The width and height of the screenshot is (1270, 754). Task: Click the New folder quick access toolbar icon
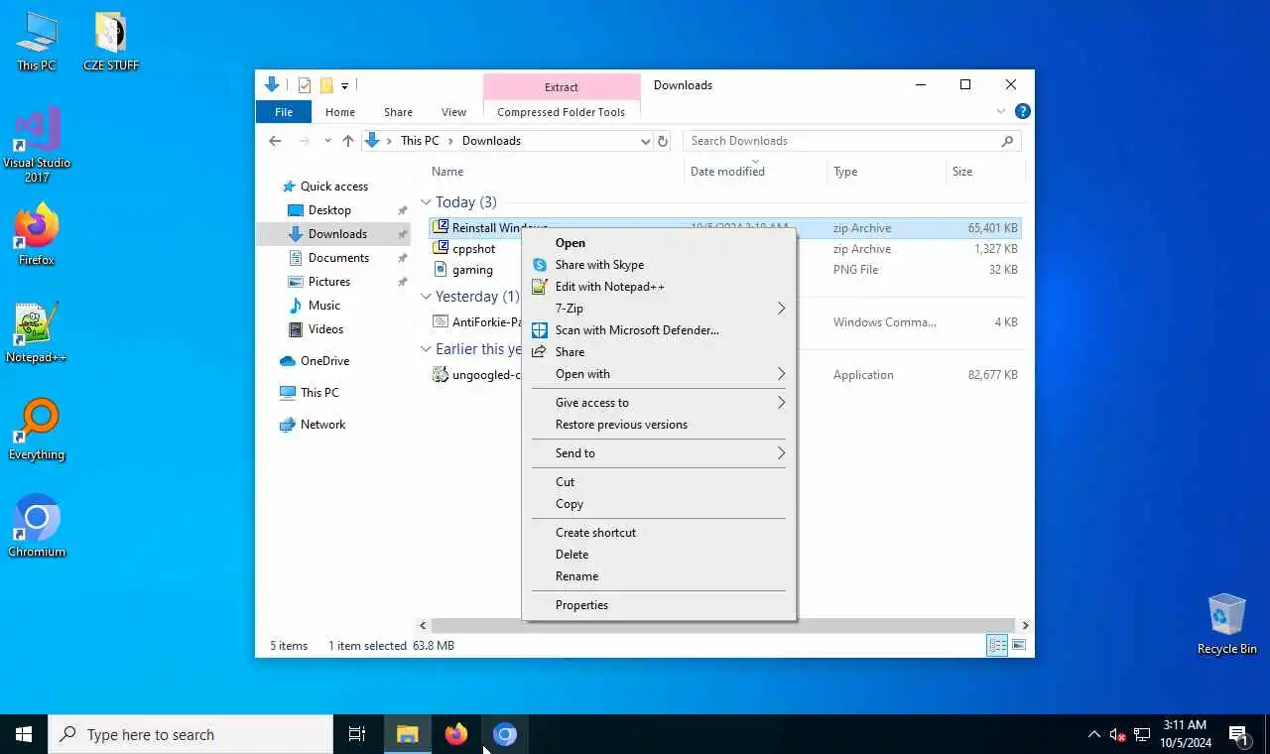click(325, 85)
